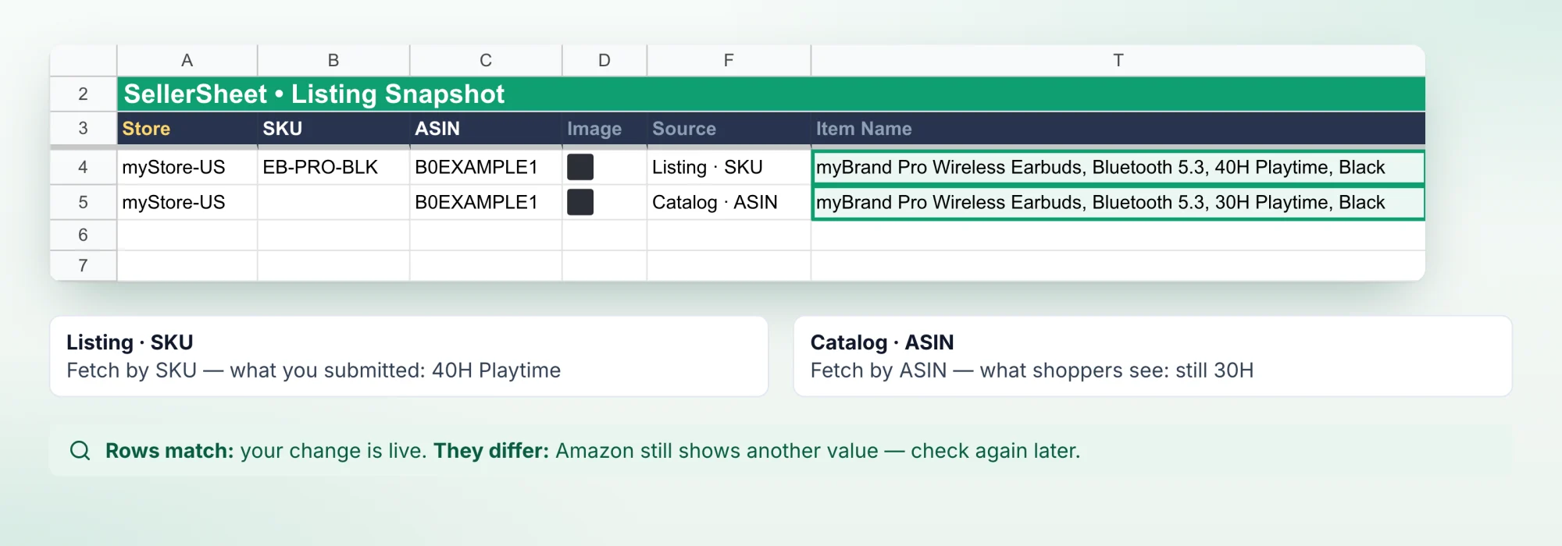
Task: Select column C header
Action: tap(486, 60)
